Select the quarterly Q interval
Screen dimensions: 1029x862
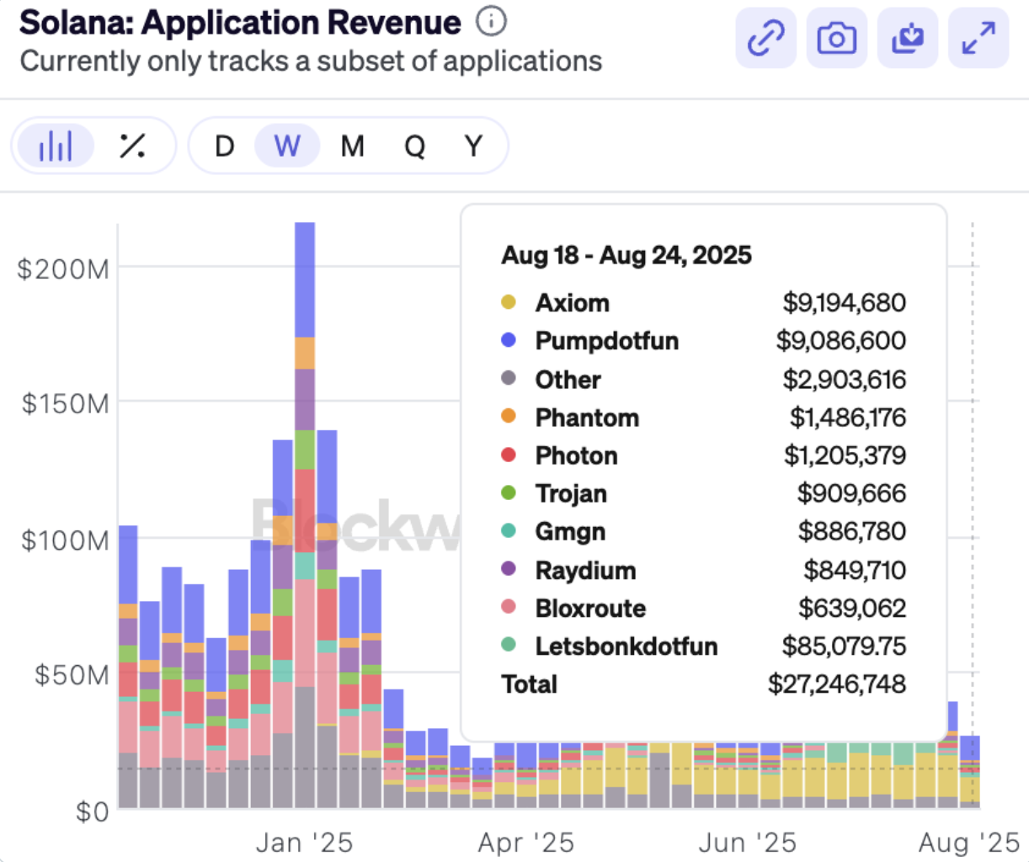(x=414, y=146)
